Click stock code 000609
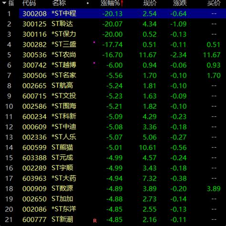Image resolution: width=226 pixels, height=226 pixels. (x=34, y=127)
